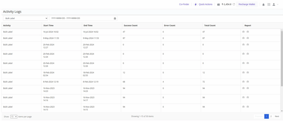Click the notification bell icon
The width and height of the screenshot is (283, 121).
263,4
